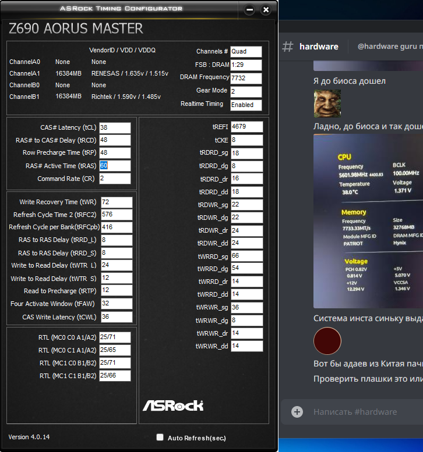This screenshot has height=452, width=423.
Task: Click the ChannelB1 Richtek voltage text
Action: (126, 97)
